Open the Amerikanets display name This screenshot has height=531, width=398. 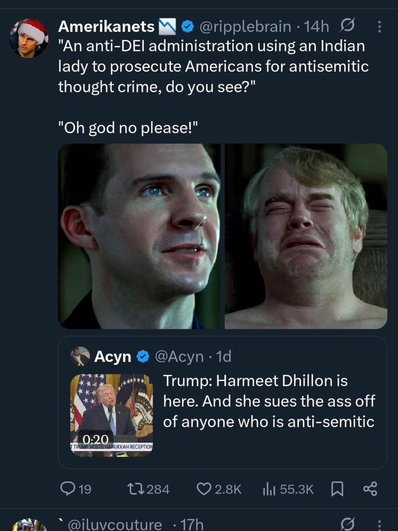point(106,27)
